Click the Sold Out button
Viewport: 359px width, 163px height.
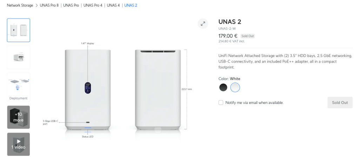click(340, 102)
